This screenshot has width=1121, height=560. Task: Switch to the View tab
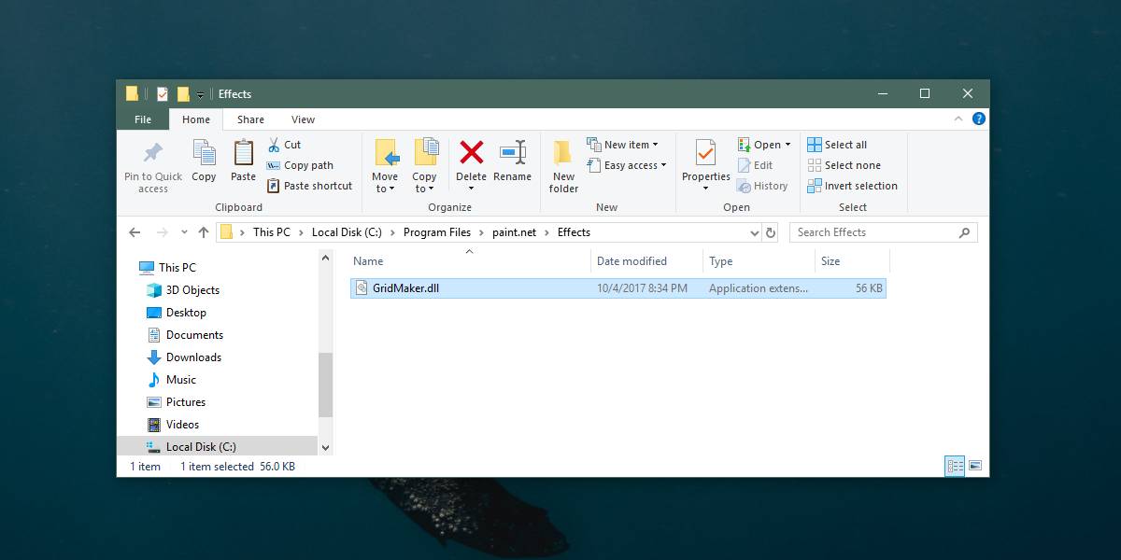[303, 119]
